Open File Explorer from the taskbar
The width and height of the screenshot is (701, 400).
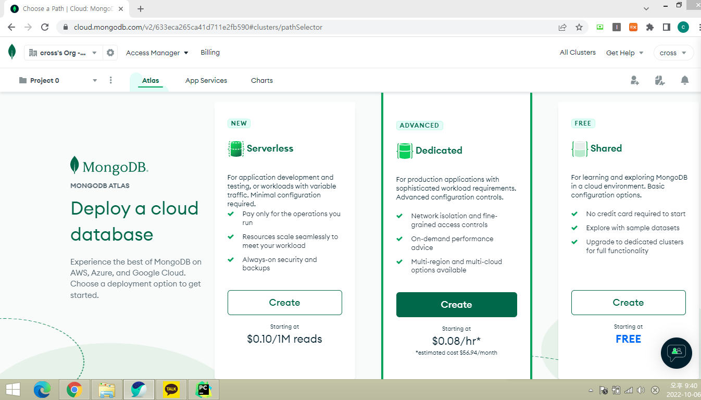tap(107, 390)
